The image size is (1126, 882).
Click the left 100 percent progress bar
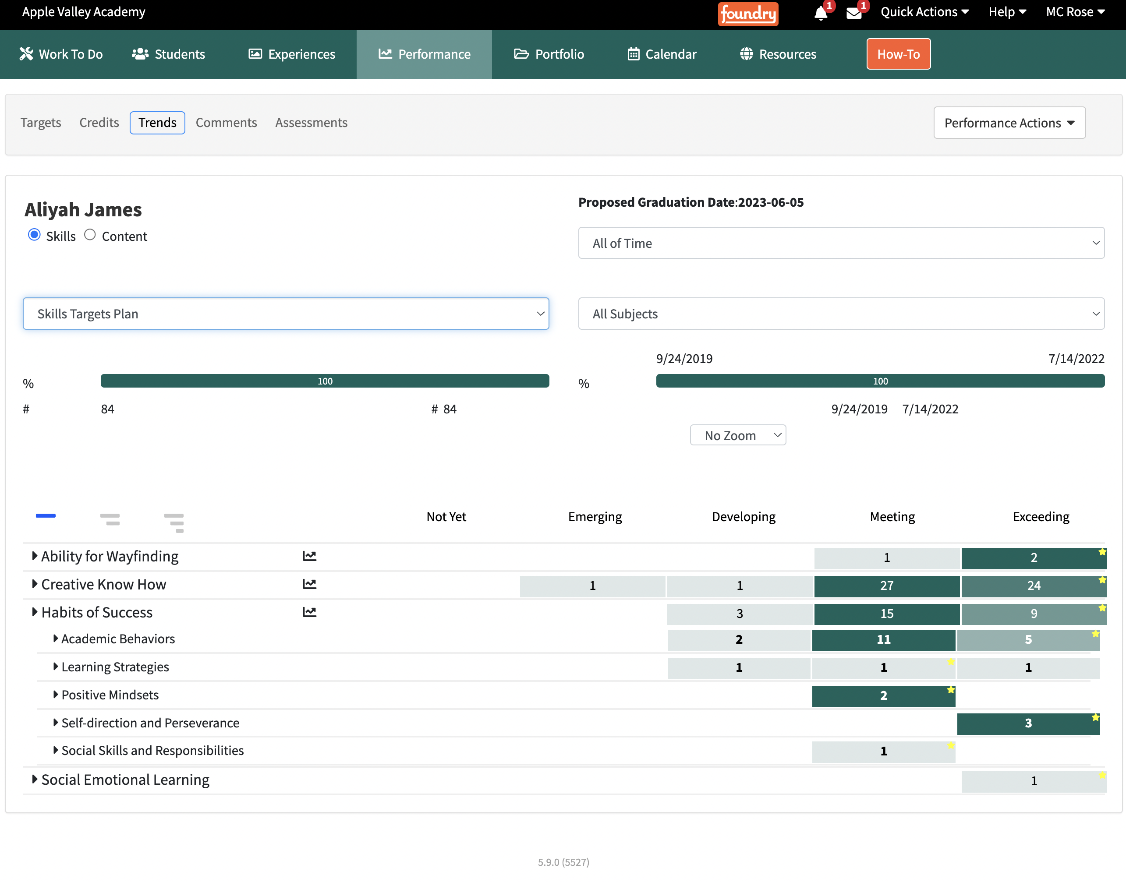325,381
